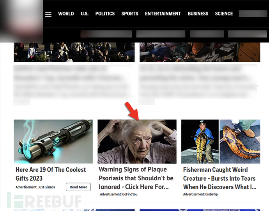This screenshot has width=269, height=211.
Task: Open the lightsaber gadget ad image
Action: 53,141
